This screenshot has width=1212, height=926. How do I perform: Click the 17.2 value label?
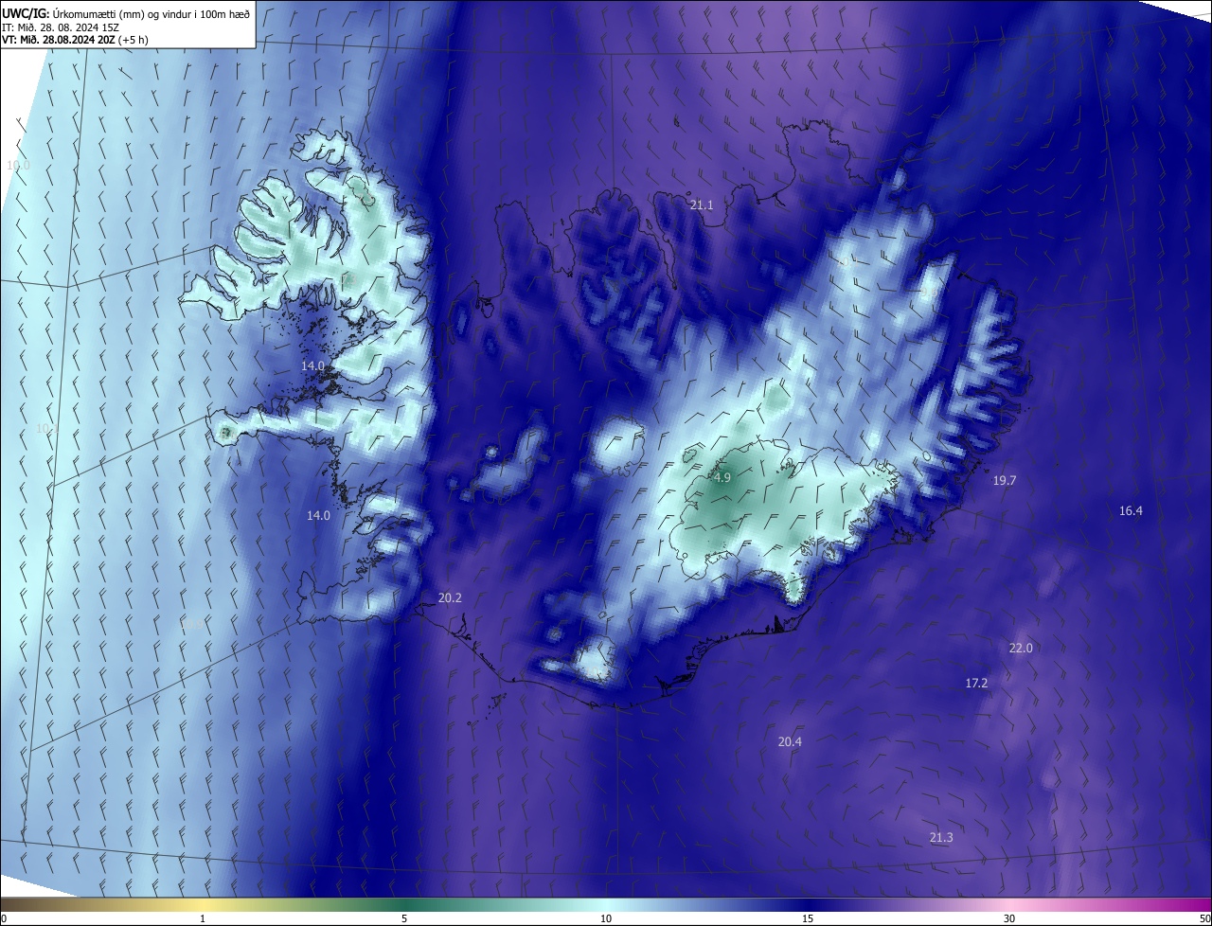pos(976,684)
